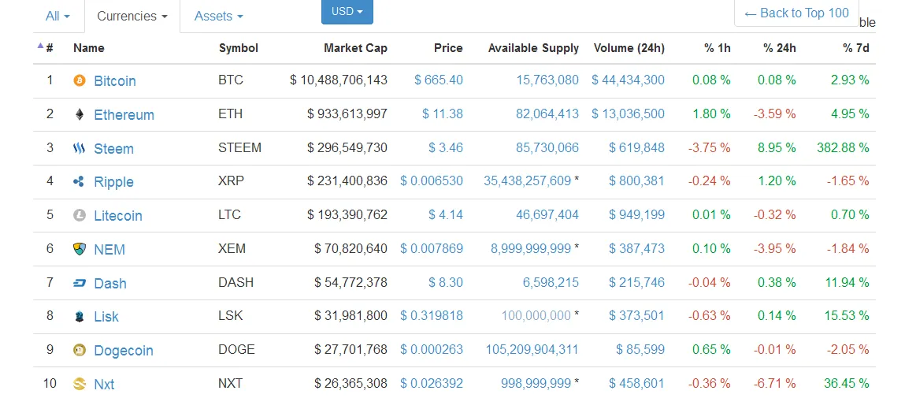Open the Nxt name link

point(104,384)
